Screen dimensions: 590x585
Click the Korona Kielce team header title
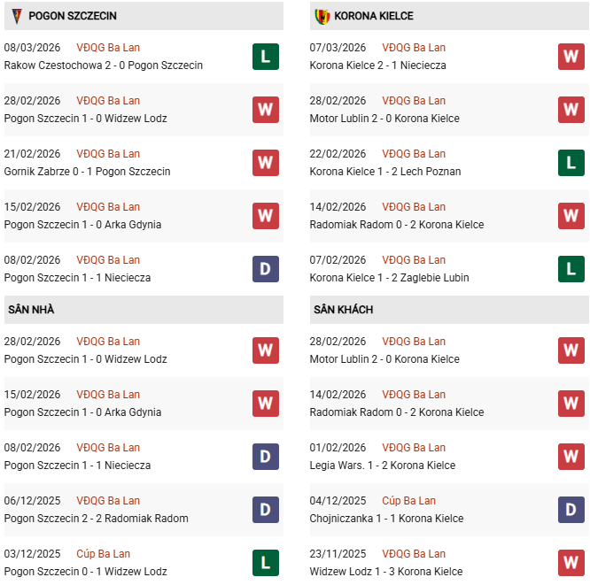point(375,16)
